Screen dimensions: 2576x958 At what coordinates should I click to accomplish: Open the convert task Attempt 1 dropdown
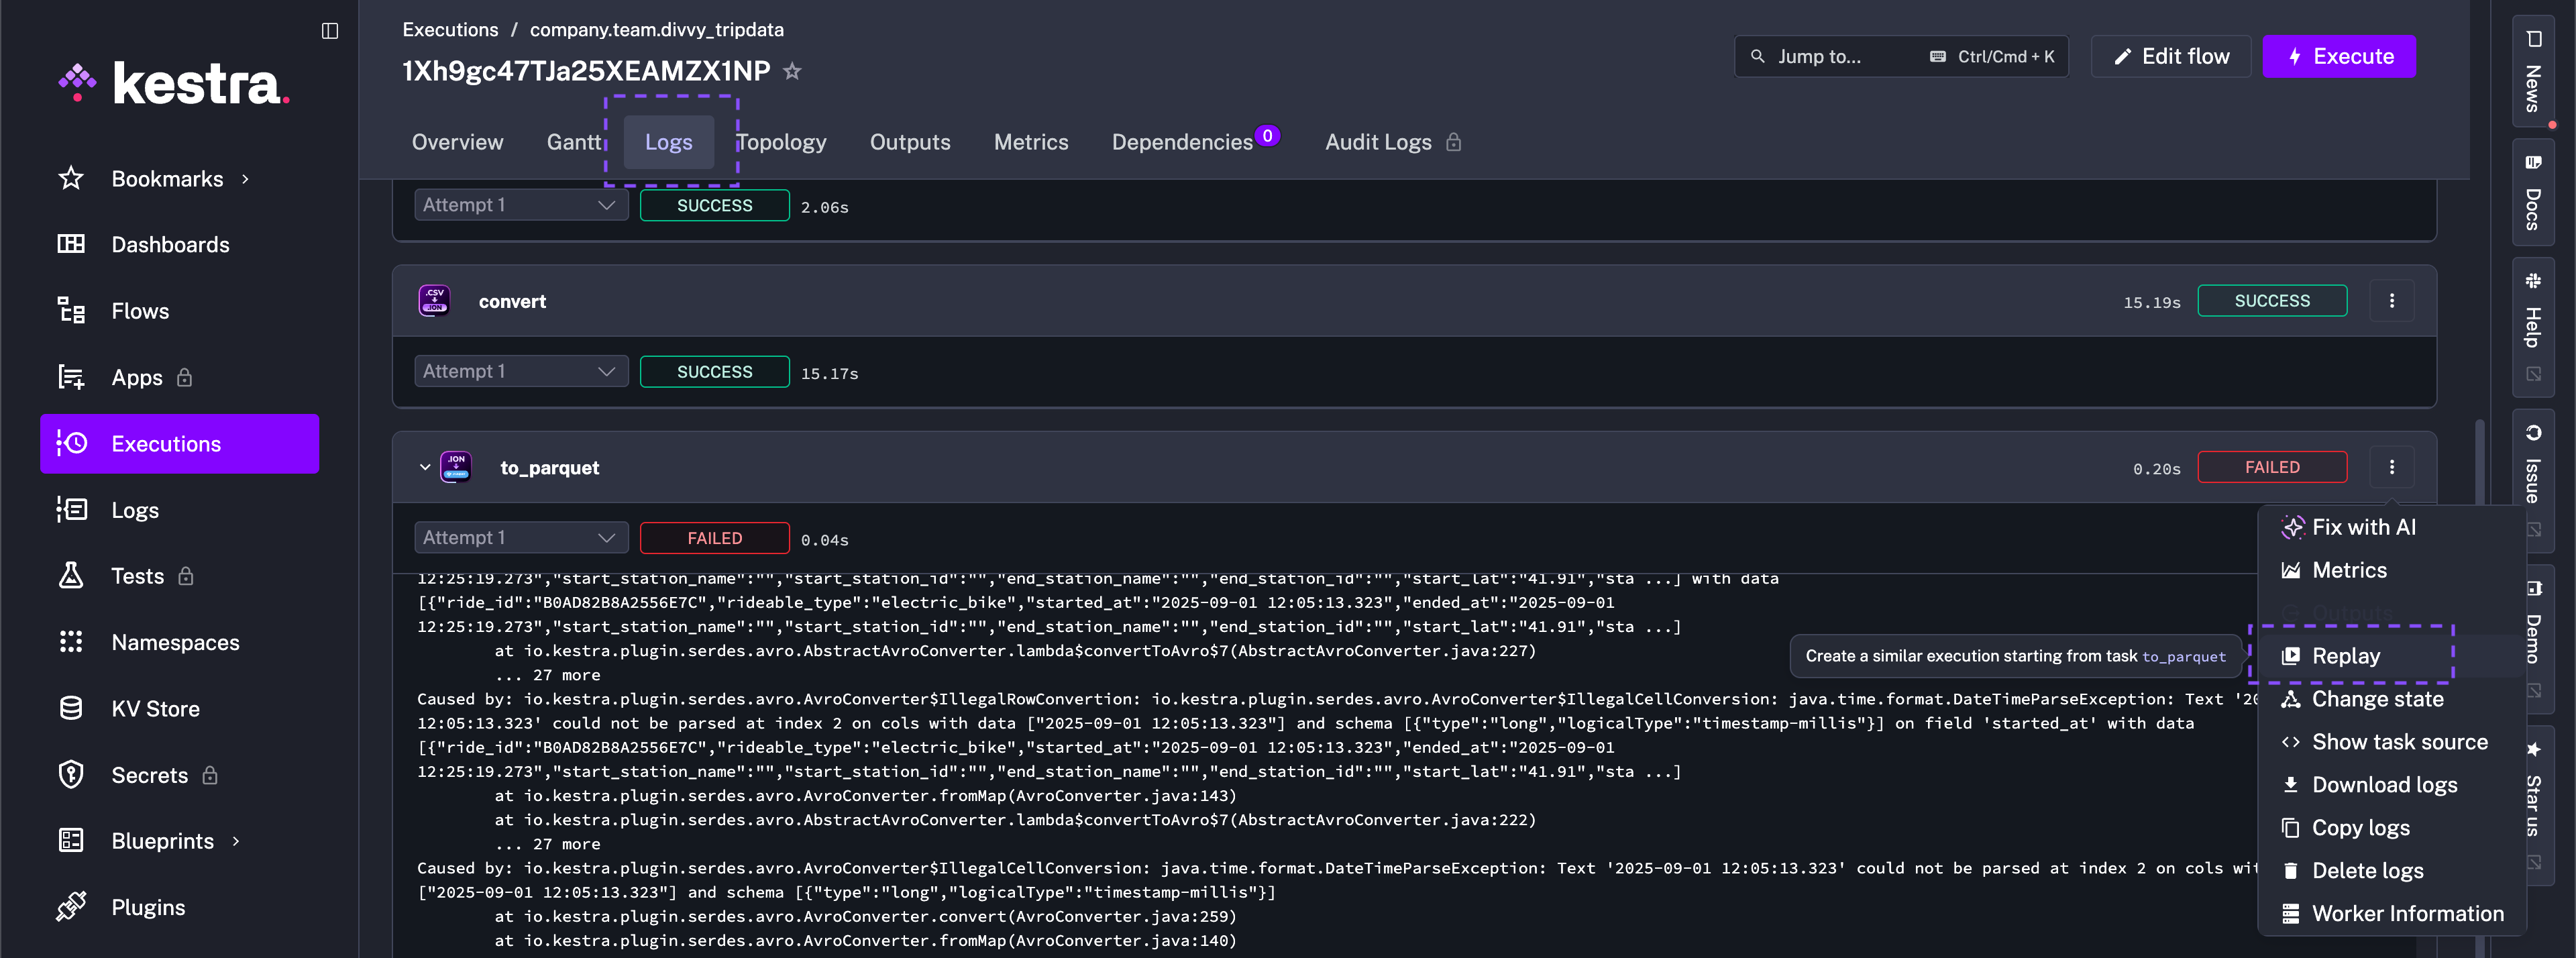tap(520, 371)
